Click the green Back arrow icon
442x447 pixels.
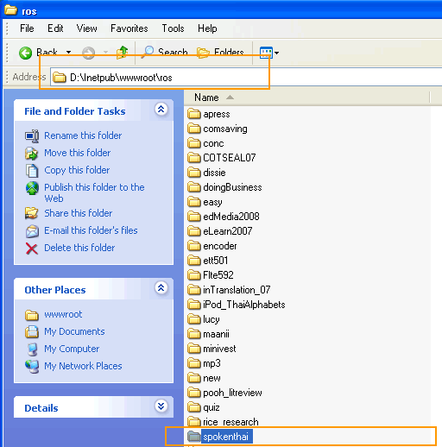click(25, 53)
